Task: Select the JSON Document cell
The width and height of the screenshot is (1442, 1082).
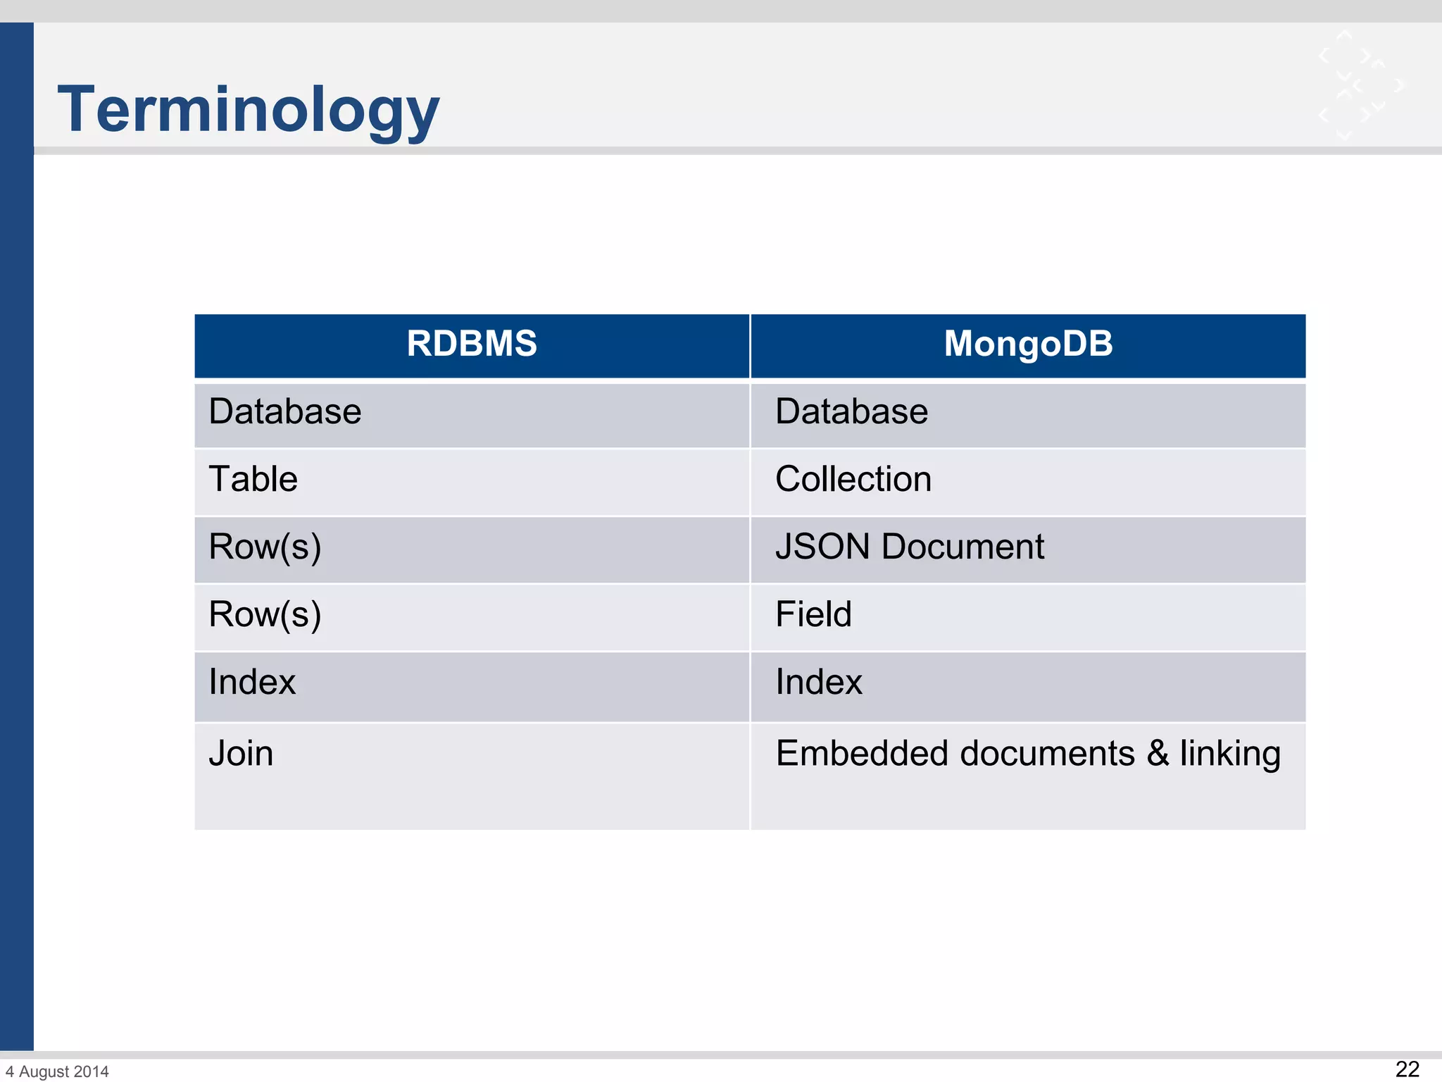Action: click(x=1028, y=549)
